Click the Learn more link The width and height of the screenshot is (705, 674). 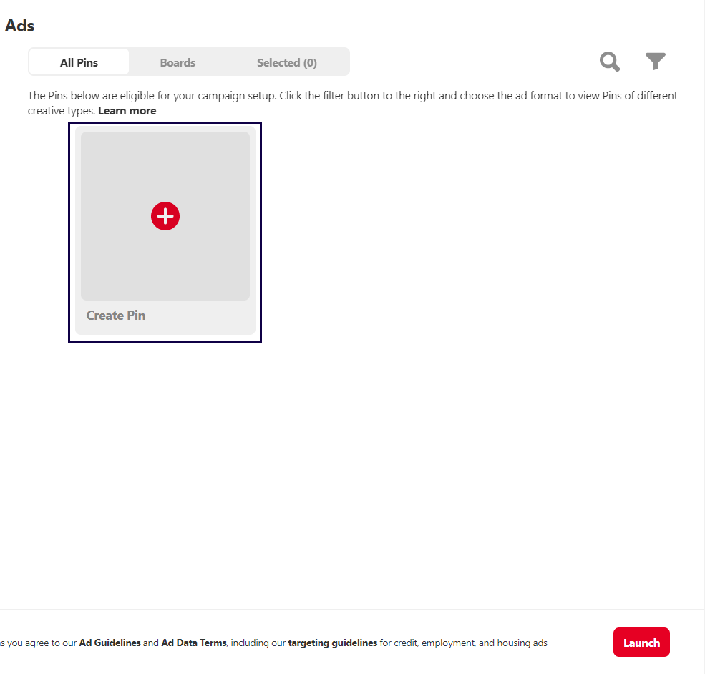pyautogui.click(x=127, y=110)
